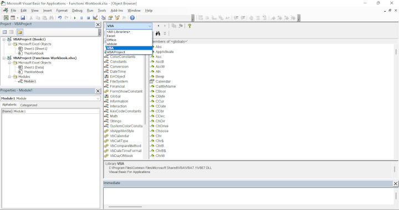The height and width of the screenshot is (210, 399).
Task: Open the Object Browser toolbar icon
Action: pyautogui.click(x=117, y=18)
